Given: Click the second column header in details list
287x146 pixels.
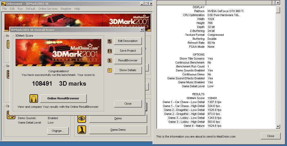Looking at the screenshot, I should point(239,3).
